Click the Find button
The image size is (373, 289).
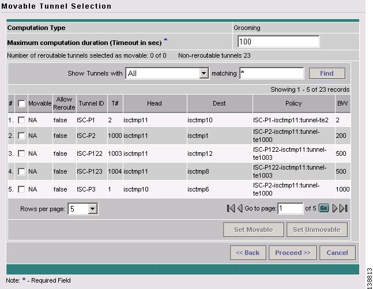click(327, 73)
